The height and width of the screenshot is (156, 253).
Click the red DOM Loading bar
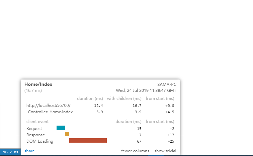88,141
